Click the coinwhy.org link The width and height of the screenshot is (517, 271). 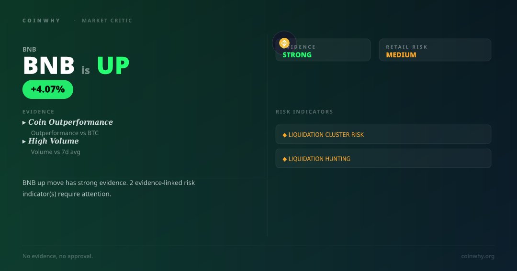tap(478, 256)
